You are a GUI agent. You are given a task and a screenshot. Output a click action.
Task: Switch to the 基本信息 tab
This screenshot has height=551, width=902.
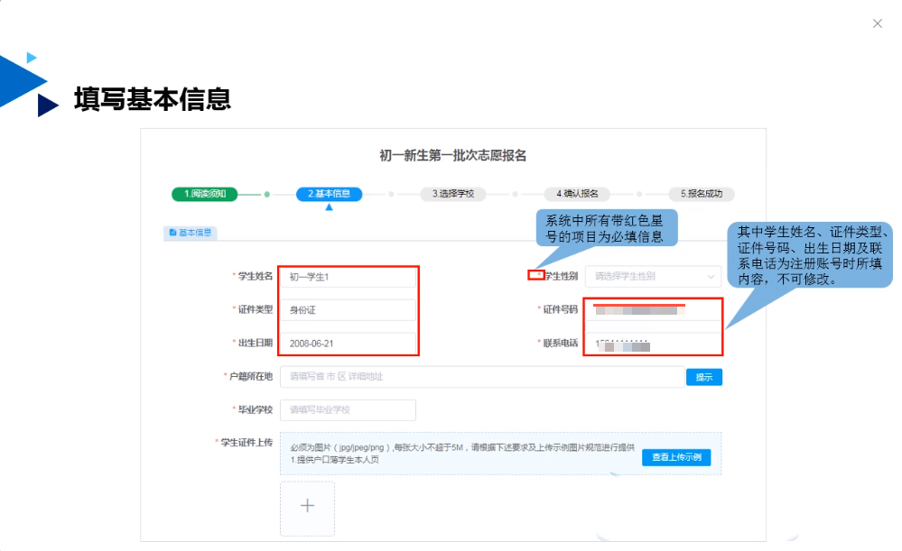pyautogui.click(x=191, y=233)
